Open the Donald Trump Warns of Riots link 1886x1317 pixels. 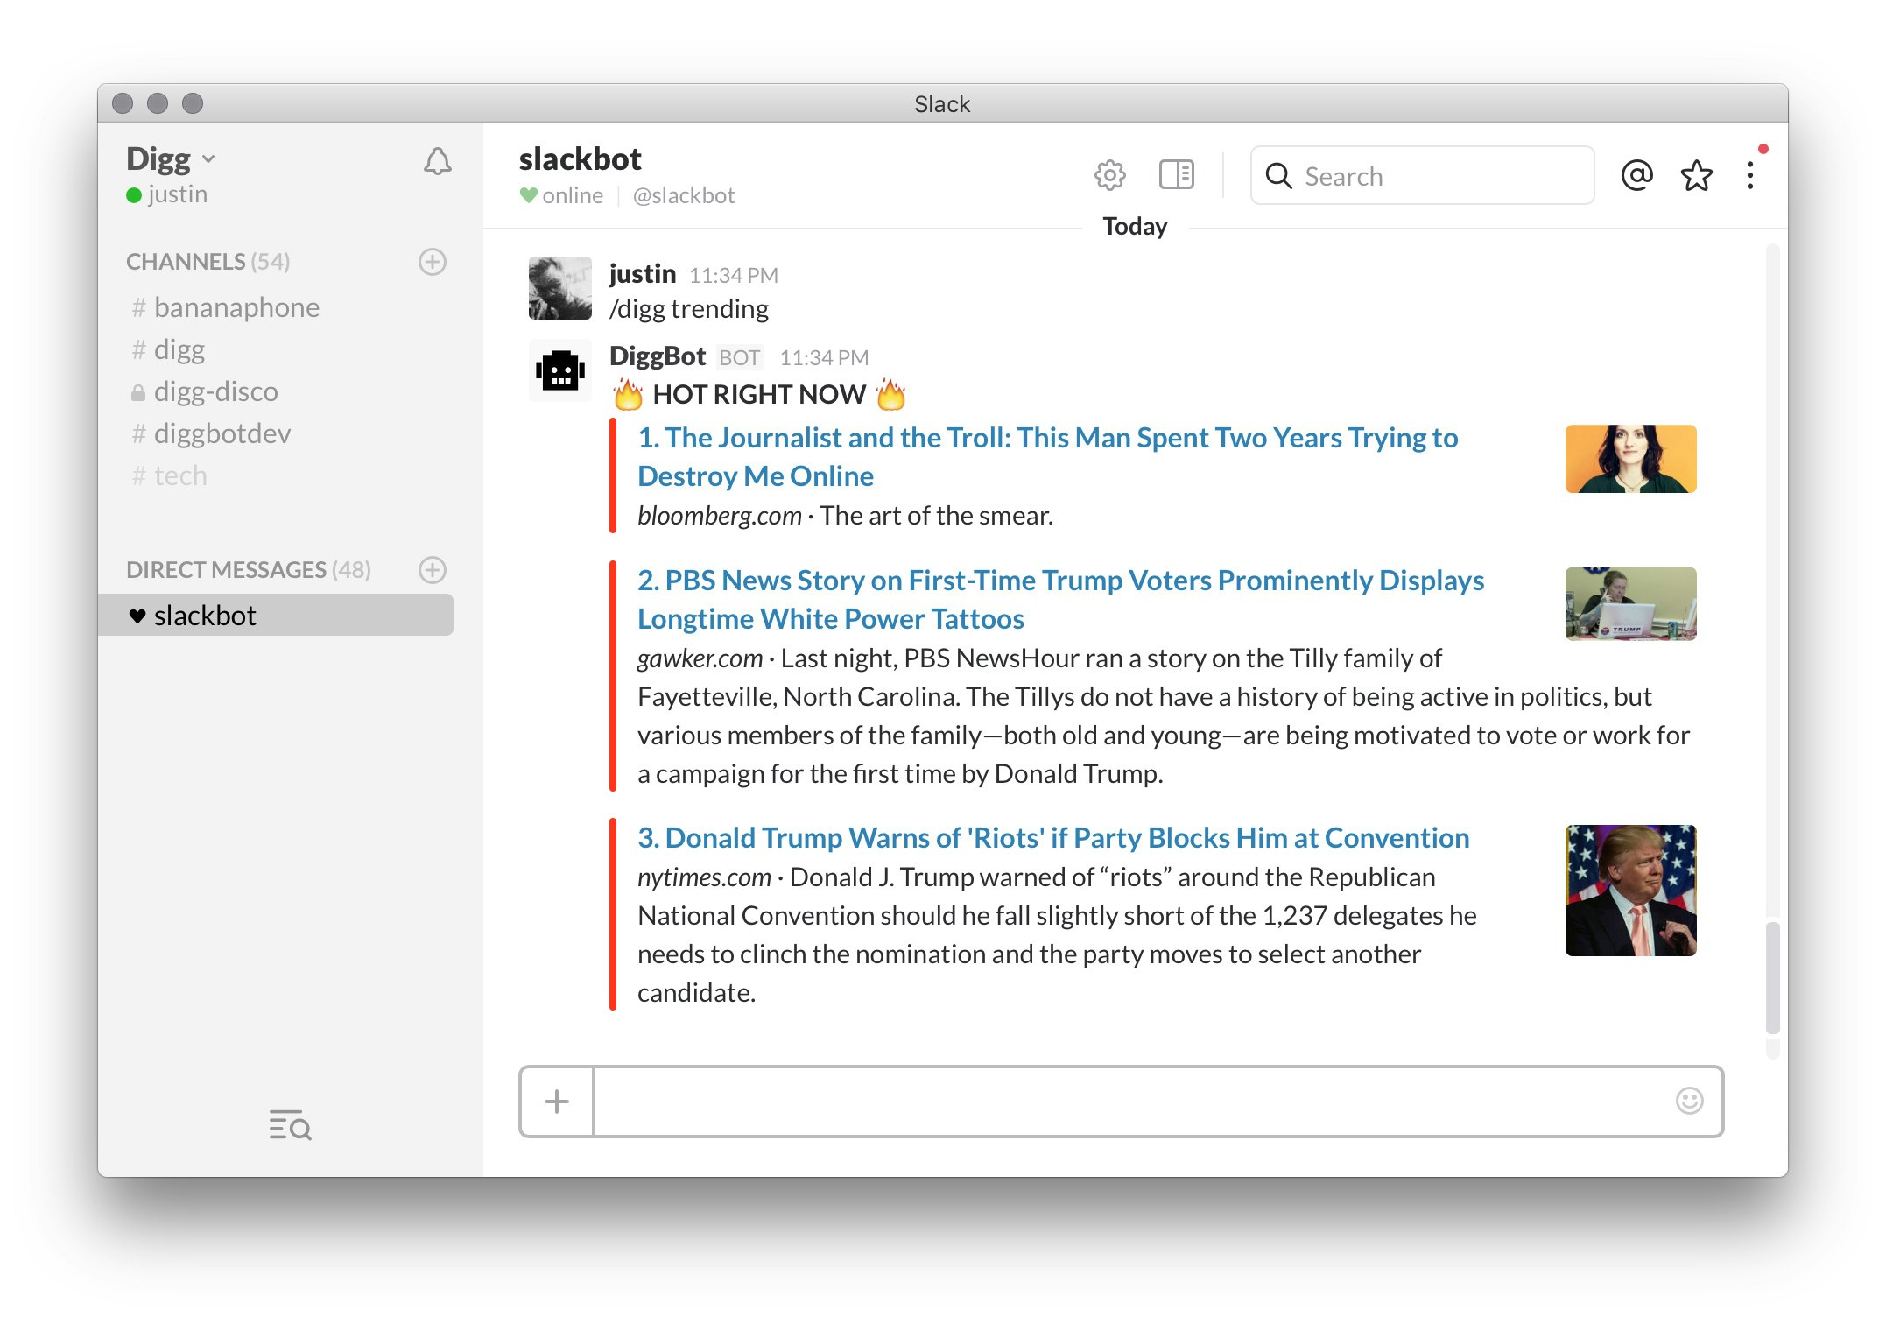(x=1053, y=838)
